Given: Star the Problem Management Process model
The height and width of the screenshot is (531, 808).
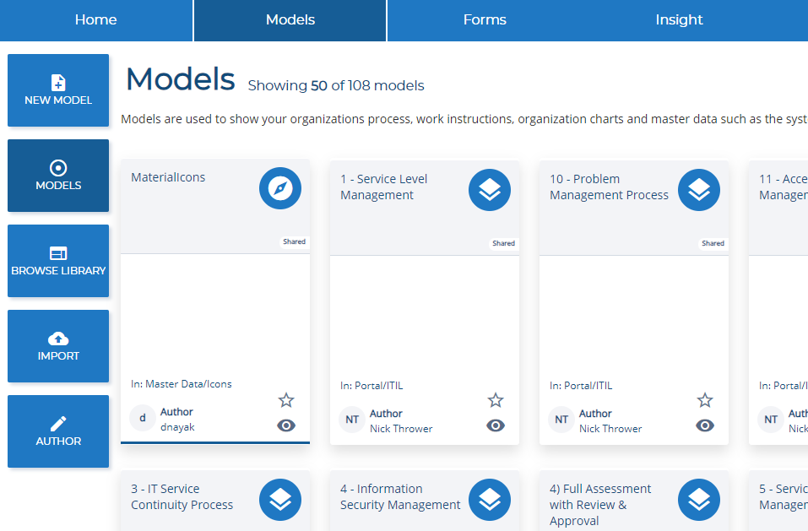Looking at the screenshot, I should click(705, 400).
